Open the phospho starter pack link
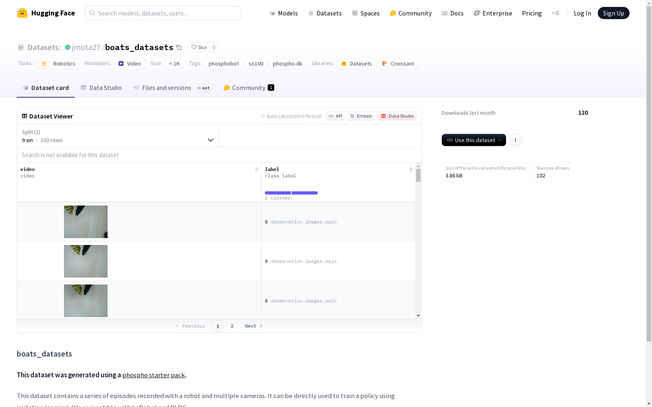The width and height of the screenshot is (652, 407). (154, 375)
